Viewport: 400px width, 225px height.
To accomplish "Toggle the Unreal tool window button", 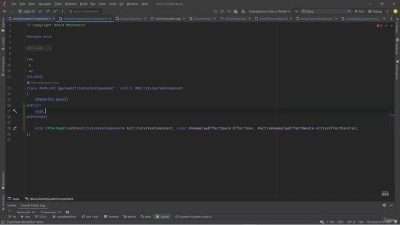I will pyautogui.click(x=162, y=217).
